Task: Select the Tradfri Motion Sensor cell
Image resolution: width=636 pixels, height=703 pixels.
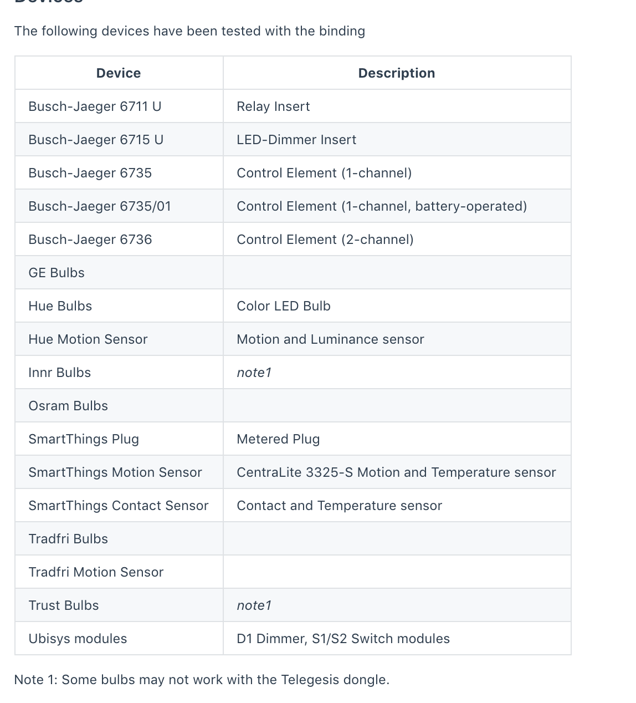Action: click(96, 572)
